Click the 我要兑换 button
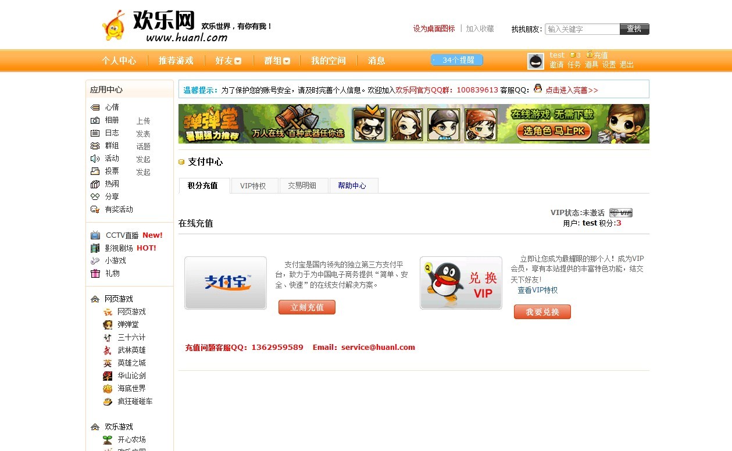Viewport: 732px width, 451px height. 542,312
